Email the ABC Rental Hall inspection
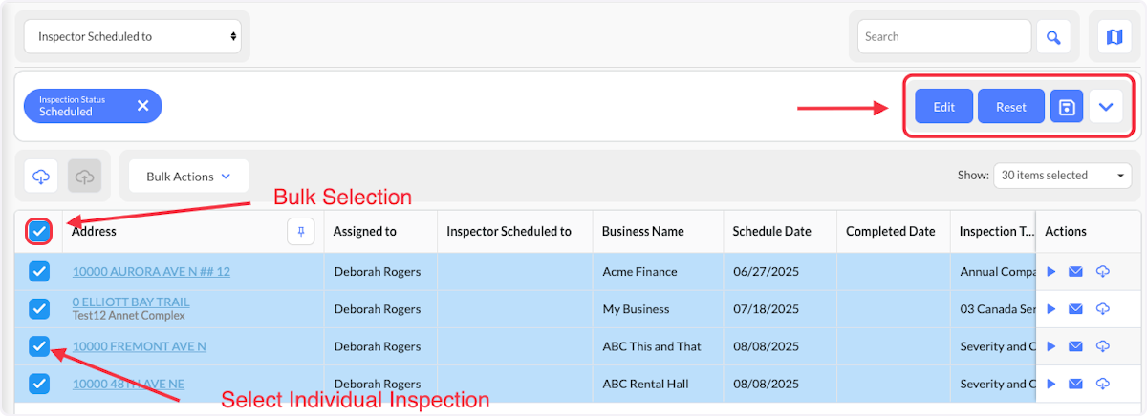Viewport: 1147px width, 416px height. [x=1075, y=384]
